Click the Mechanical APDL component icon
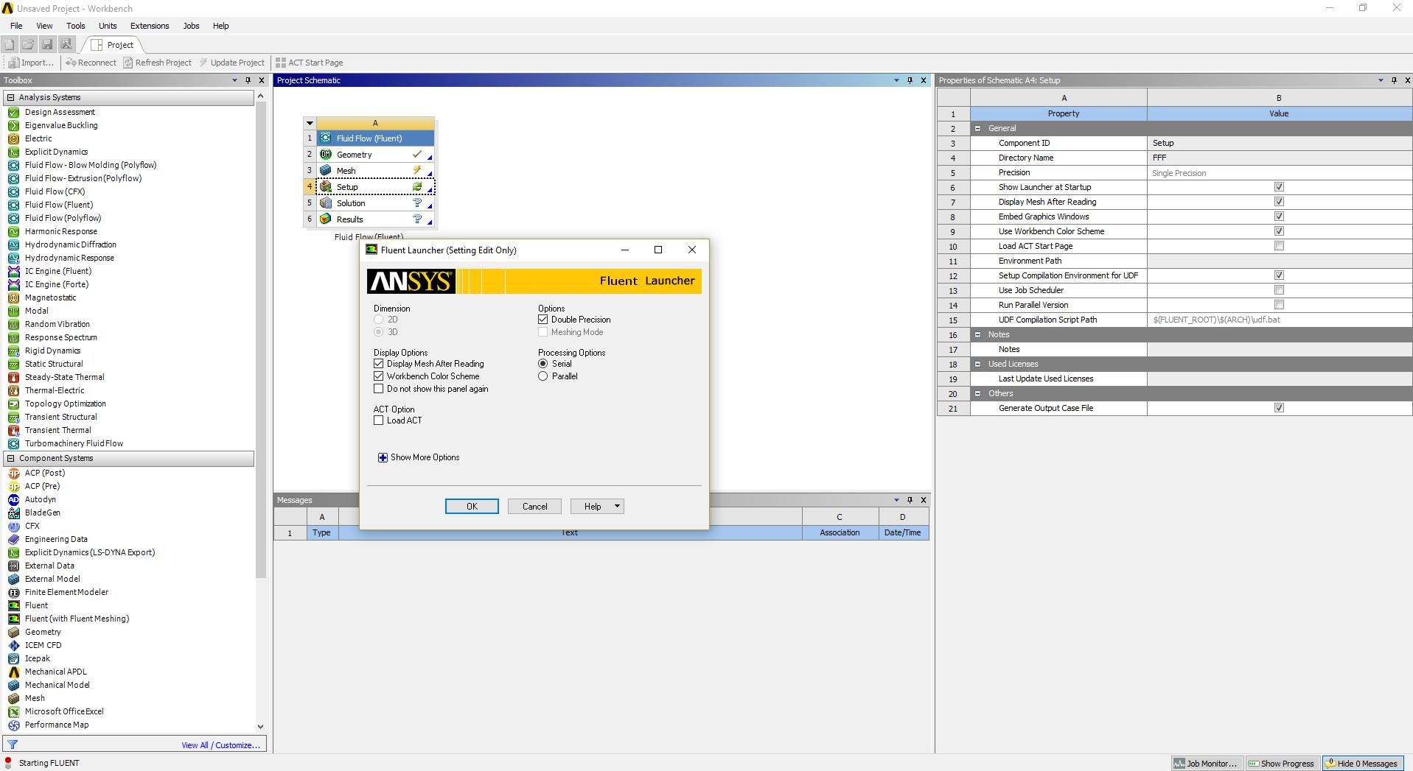Viewport: 1413px width, 771px height. click(x=13, y=672)
